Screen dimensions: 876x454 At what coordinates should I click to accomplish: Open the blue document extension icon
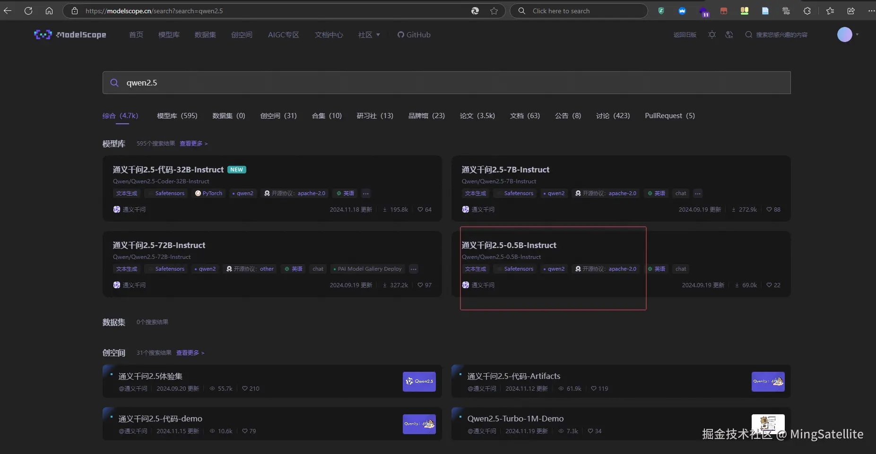click(x=765, y=11)
